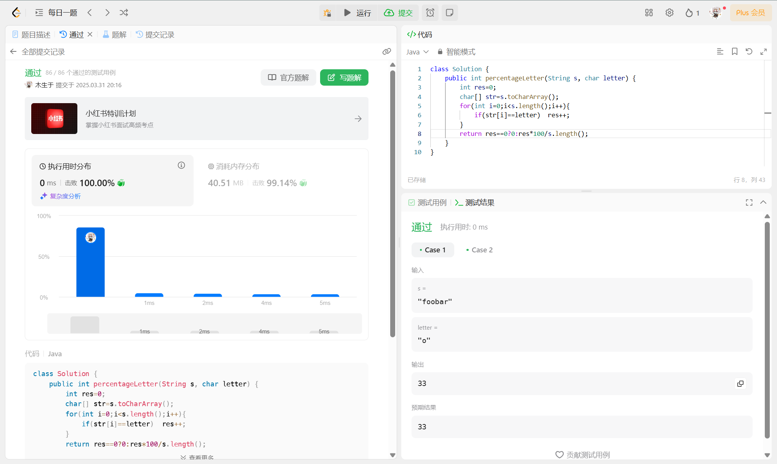
Task: Click the shuffle random problem icon
Action: (x=124, y=13)
